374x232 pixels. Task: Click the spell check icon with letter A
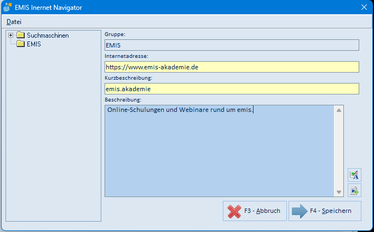[354, 175]
